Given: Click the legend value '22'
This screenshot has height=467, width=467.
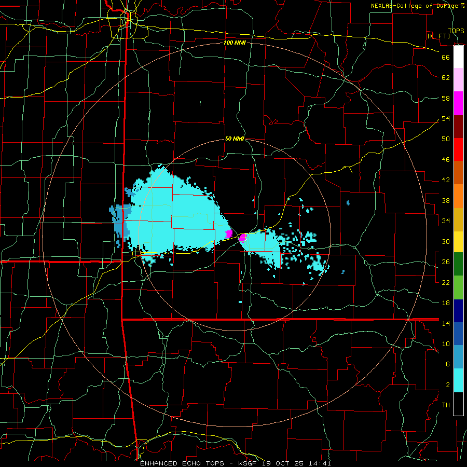Looking at the screenshot, I should (x=446, y=282).
